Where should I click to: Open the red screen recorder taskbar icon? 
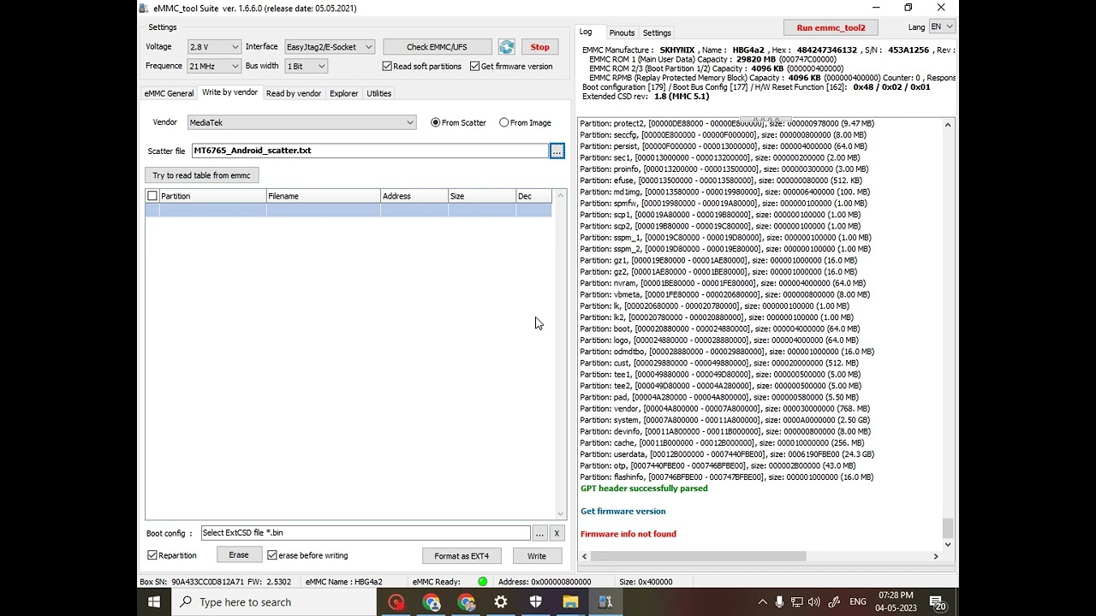(x=396, y=602)
